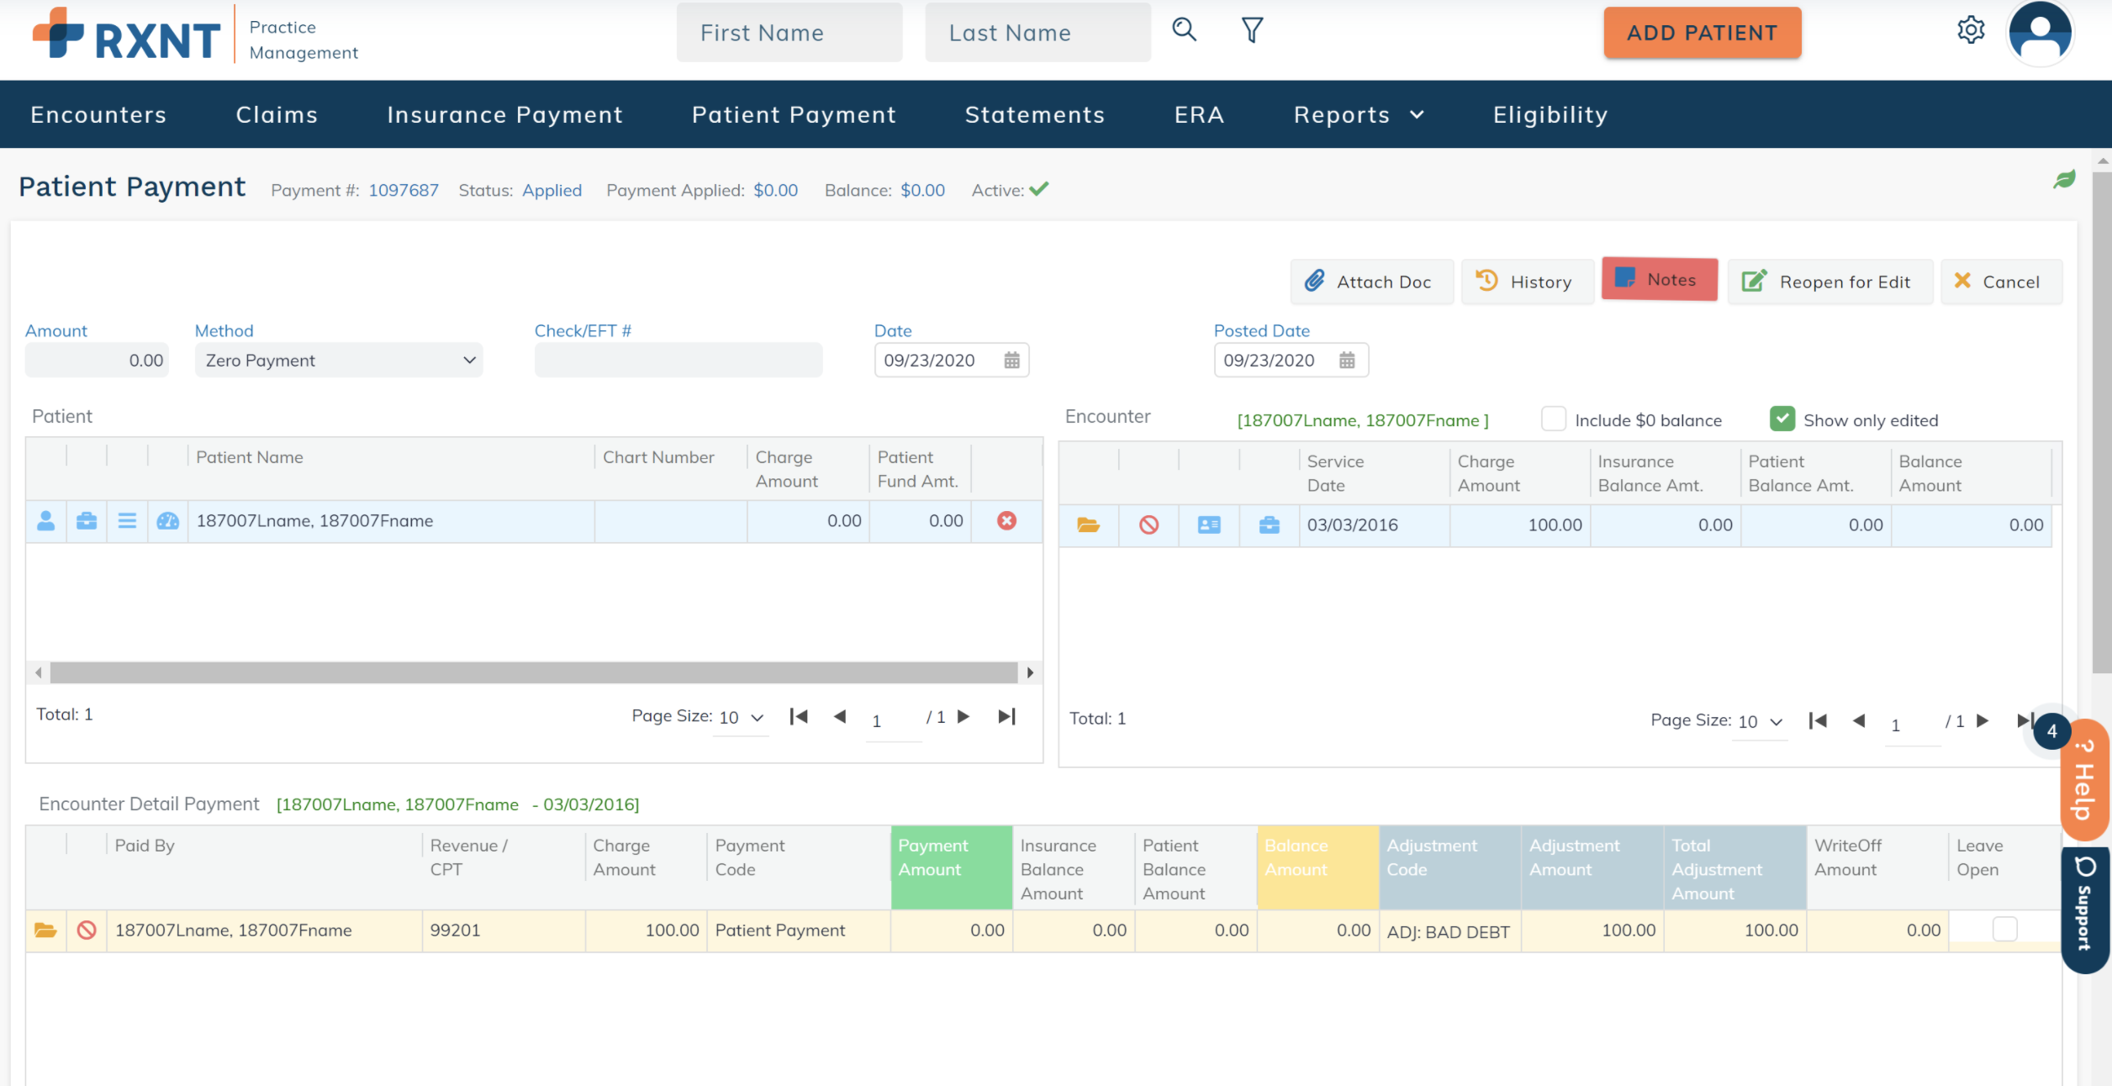The image size is (2112, 1086).
Task: Open patient person icon for 187007Lname
Action: [x=46, y=521]
